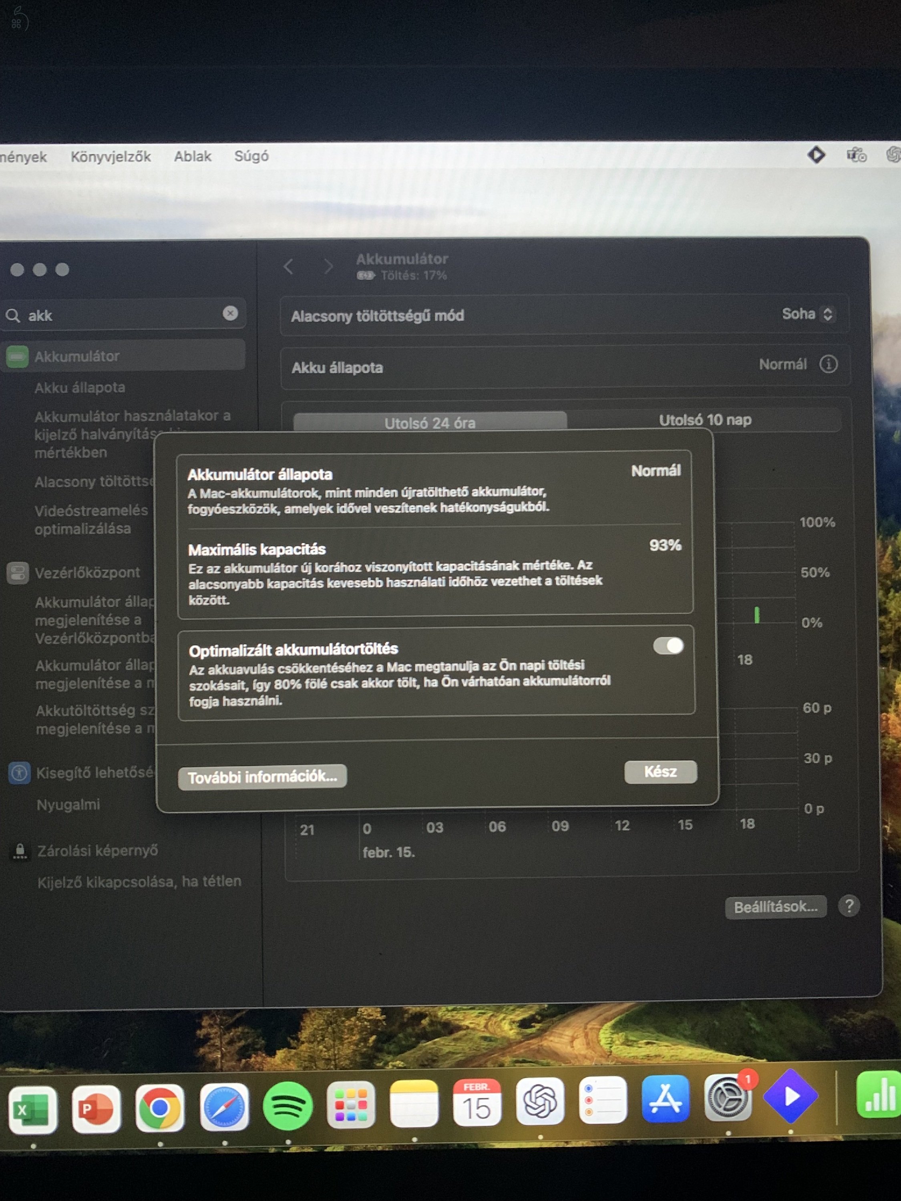
Task: Click the Akku állapota info icon
Action: click(x=828, y=364)
